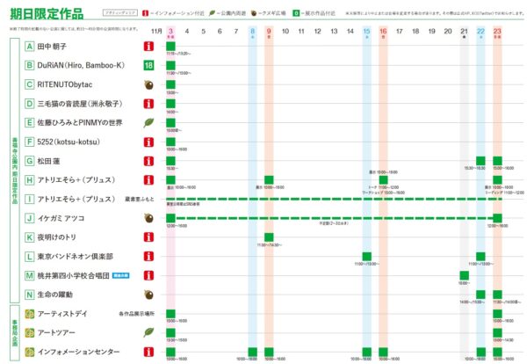Click the info icon beside インフォメーションセンター
Screen dimensions: 527x364
[x=148, y=352]
